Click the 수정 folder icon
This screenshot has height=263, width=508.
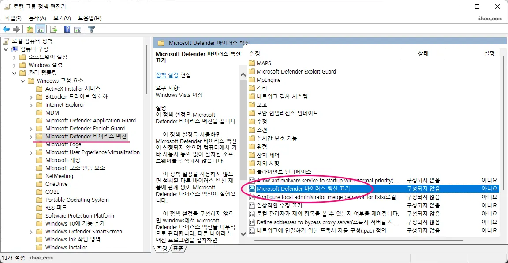[252, 122]
